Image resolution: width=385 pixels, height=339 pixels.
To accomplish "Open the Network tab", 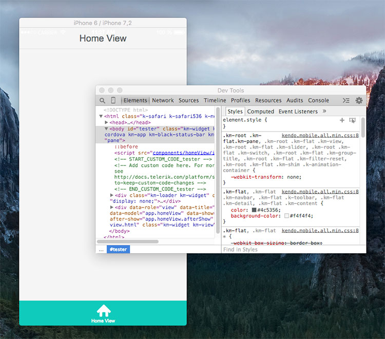I will tap(163, 100).
